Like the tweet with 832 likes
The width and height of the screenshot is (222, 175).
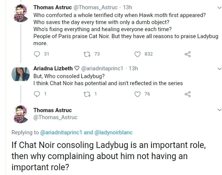[138, 54]
